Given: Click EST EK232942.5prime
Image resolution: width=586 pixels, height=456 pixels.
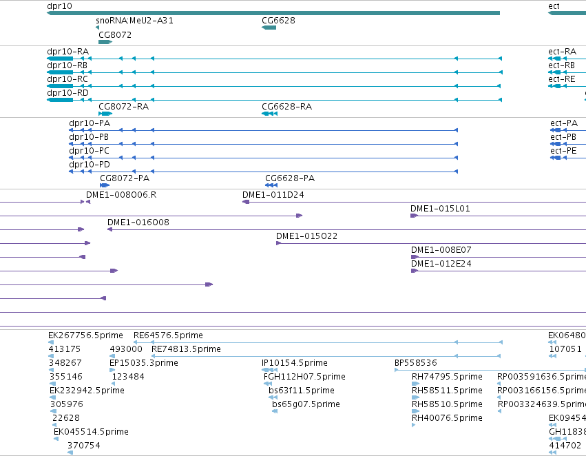Looking at the screenshot, I should 53,397.
